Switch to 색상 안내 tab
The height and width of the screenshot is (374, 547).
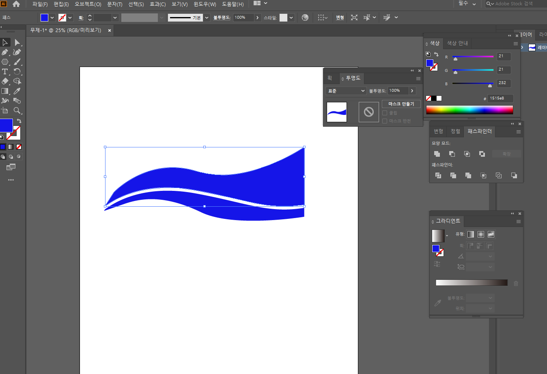click(x=457, y=43)
